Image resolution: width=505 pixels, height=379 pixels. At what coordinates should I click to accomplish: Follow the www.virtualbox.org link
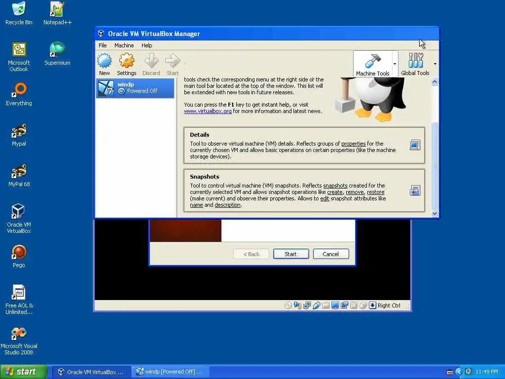point(208,111)
